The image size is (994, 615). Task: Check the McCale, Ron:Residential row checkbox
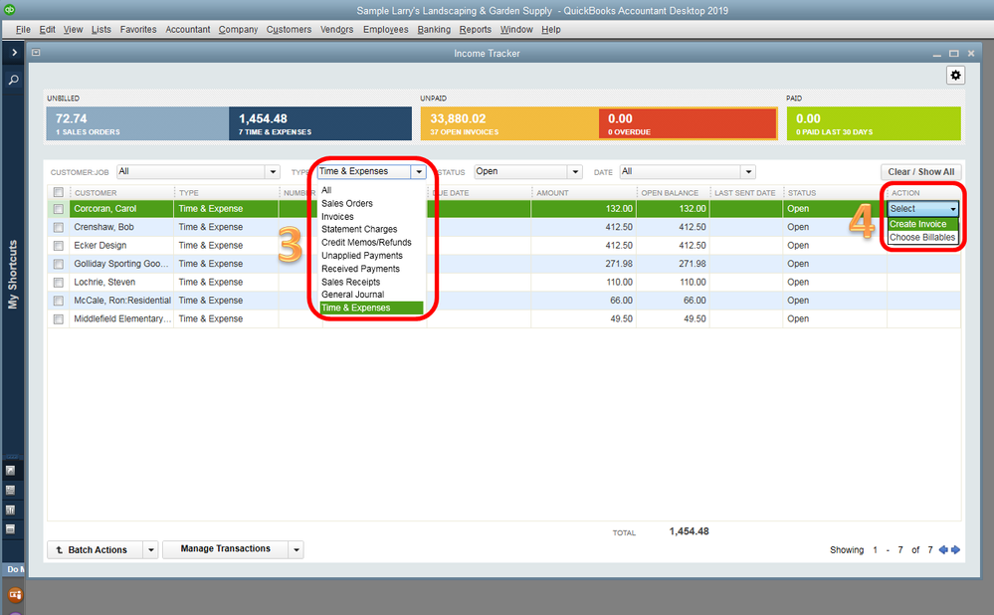59,301
